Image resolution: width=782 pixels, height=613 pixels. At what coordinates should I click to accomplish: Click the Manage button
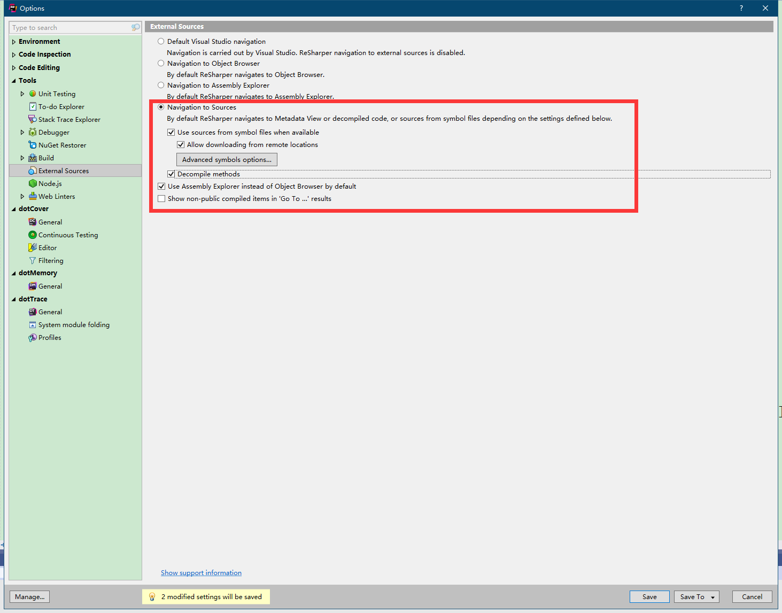point(29,596)
